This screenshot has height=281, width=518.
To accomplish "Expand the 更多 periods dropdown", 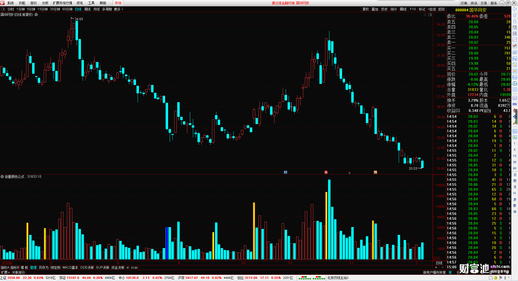I will [118, 9].
